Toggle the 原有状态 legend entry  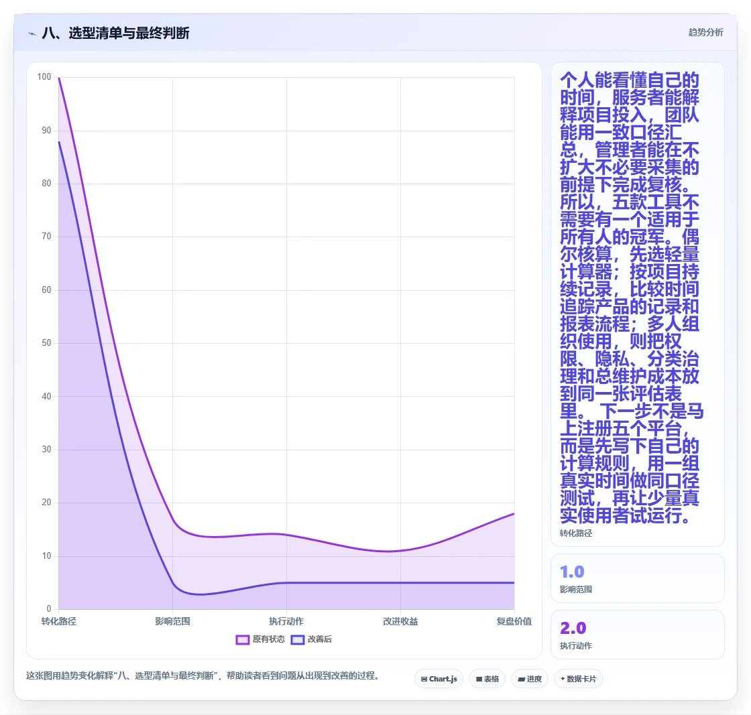pos(260,639)
